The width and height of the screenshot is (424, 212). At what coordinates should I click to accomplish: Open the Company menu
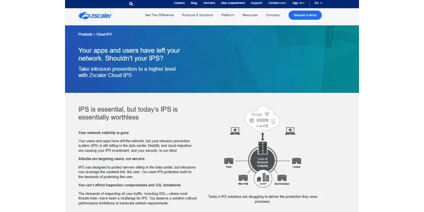point(273,15)
